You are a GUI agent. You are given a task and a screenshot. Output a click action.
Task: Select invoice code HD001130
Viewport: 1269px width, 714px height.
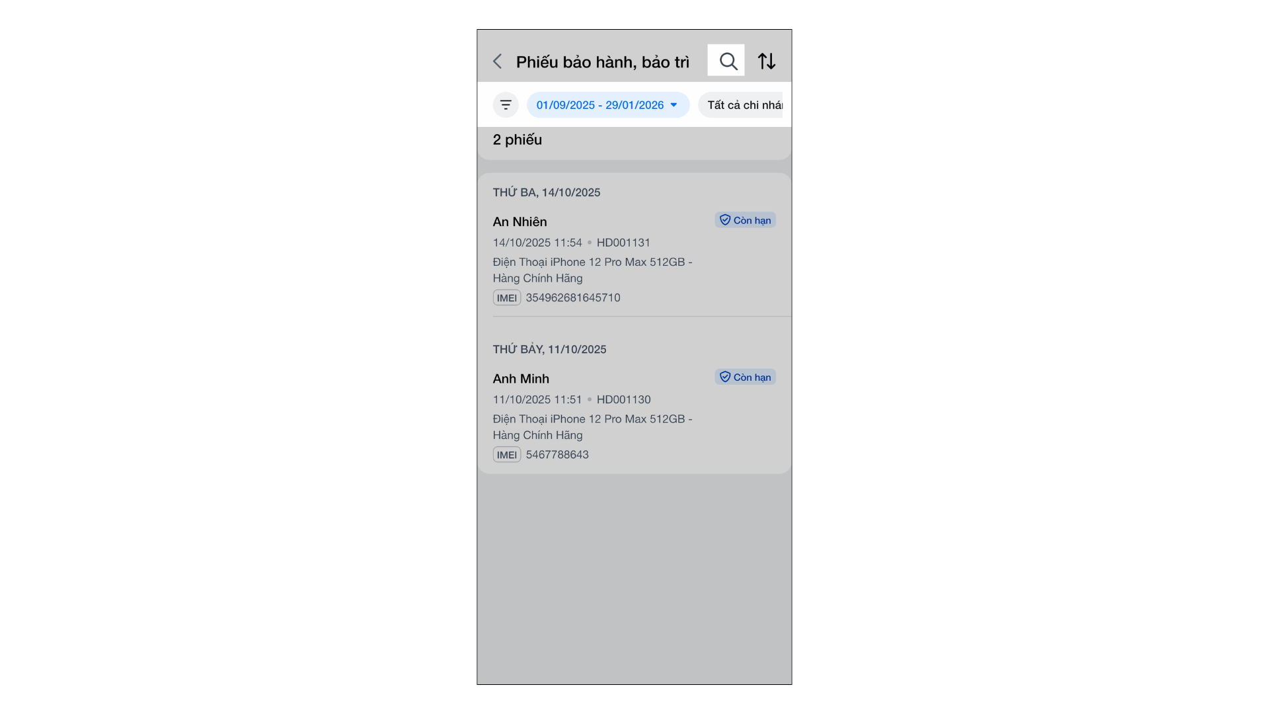(x=623, y=399)
